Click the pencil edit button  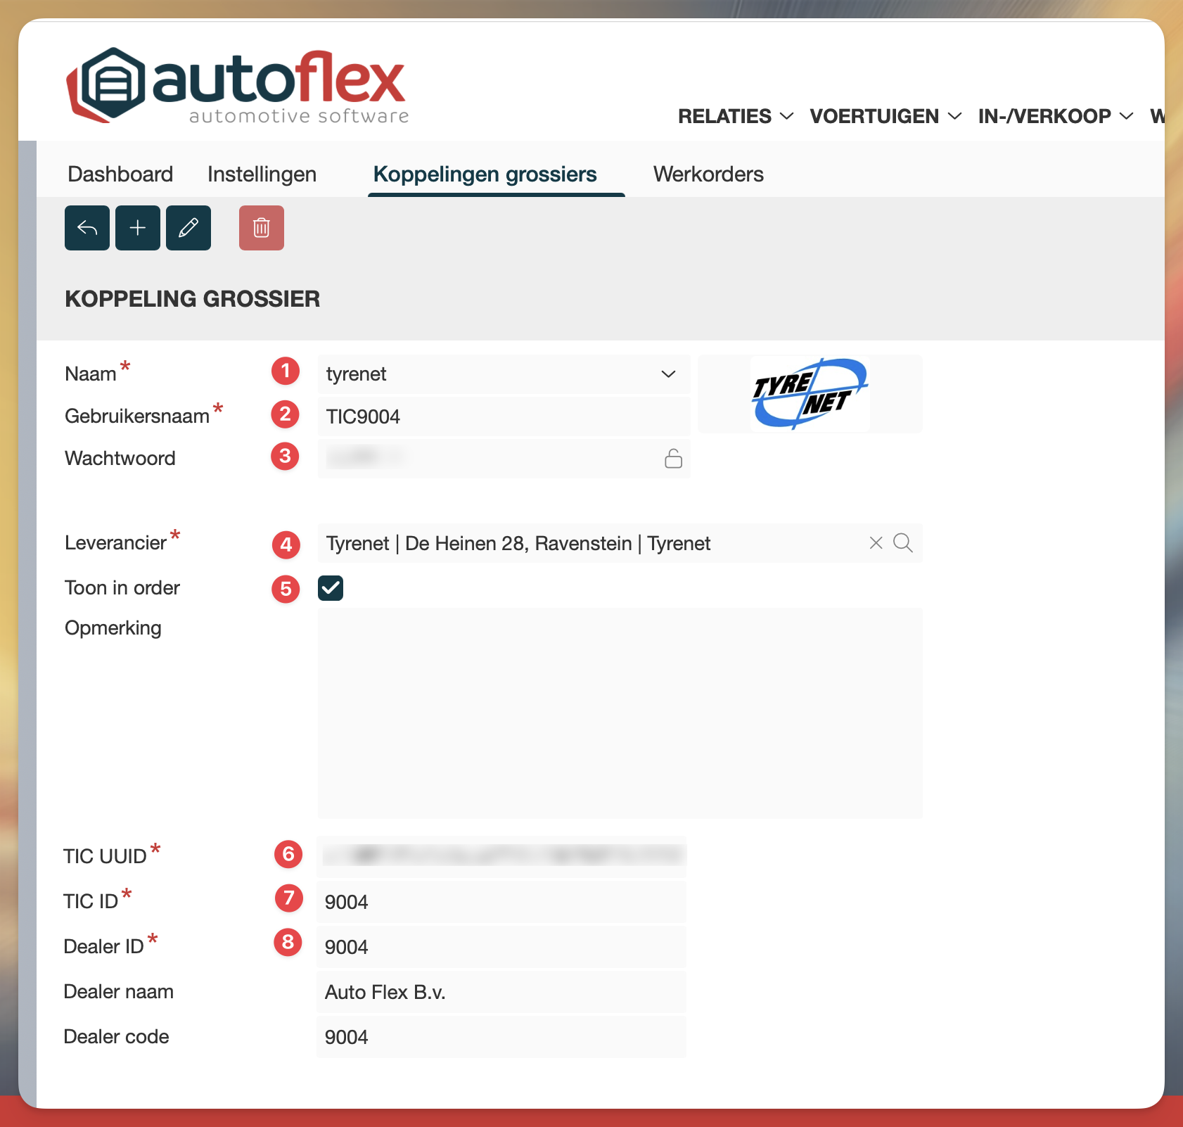pyautogui.click(x=188, y=228)
